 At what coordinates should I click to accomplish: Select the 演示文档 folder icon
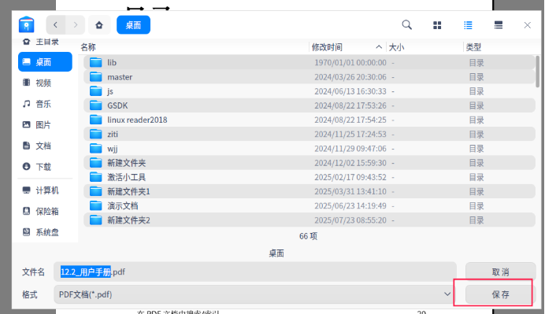[96, 206]
